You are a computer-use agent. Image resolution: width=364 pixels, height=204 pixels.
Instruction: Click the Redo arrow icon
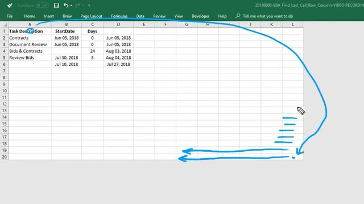coord(77,5)
